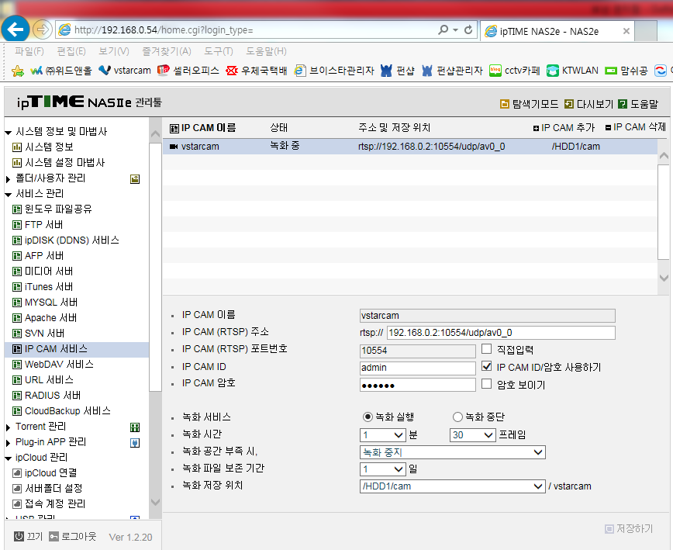The width and height of the screenshot is (673, 550).
Task: Open the cctv카페 bookmark
Action: click(515, 71)
